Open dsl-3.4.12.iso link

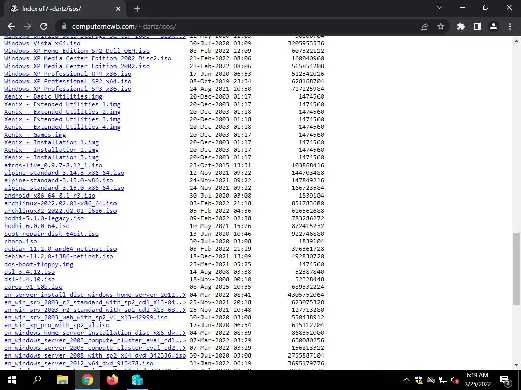(30, 272)
